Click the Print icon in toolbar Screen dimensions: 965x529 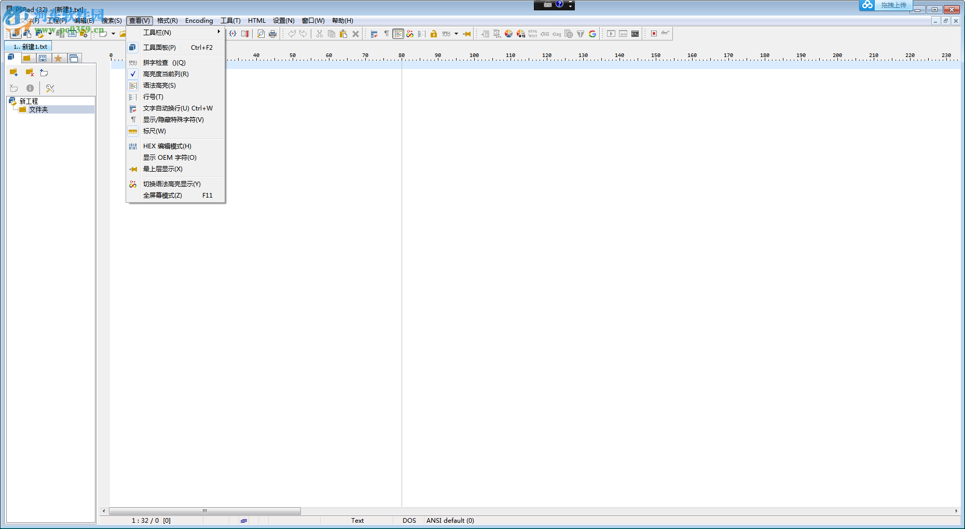(272, 34)
